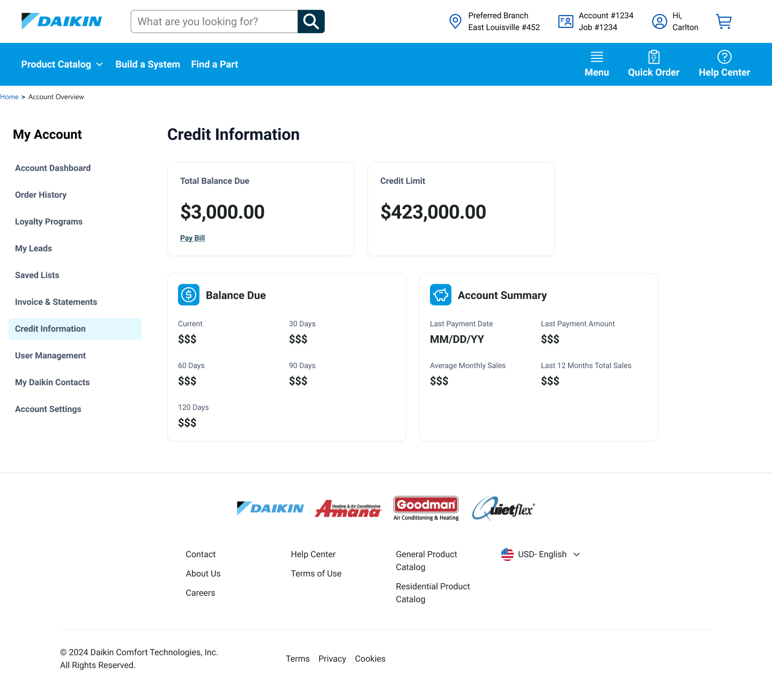Open the footer About Us link
This screenshot has height=698, width=772.
(203, 574)
